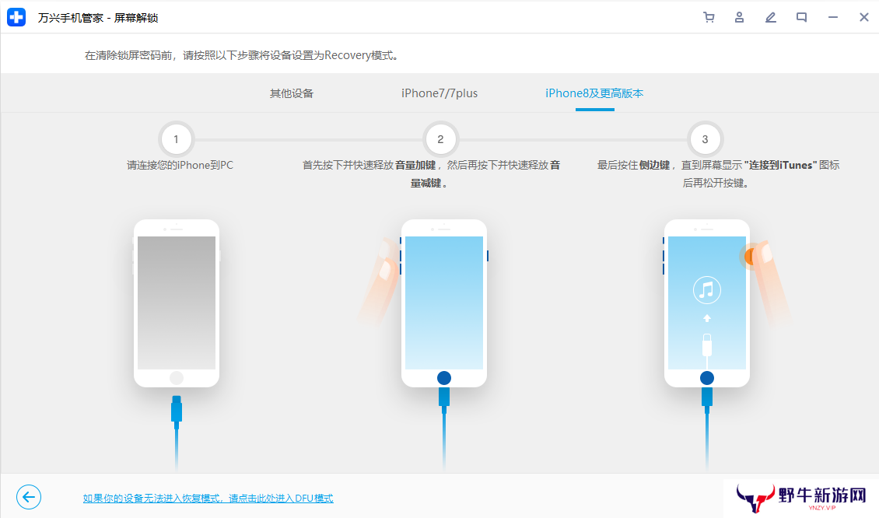This screenshot has height=518, width=879.
Task: Open the DFU模式 help link
Action: [x=208, y=499]
